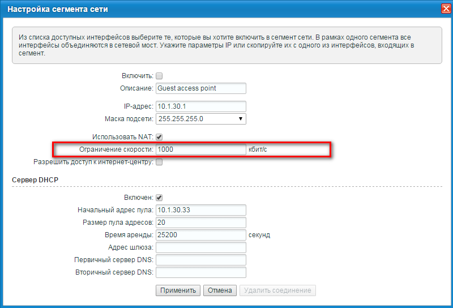The width and height of the screenshot is (453, 308).
Task: Enable the Включить checkbox
Action: 159,76
